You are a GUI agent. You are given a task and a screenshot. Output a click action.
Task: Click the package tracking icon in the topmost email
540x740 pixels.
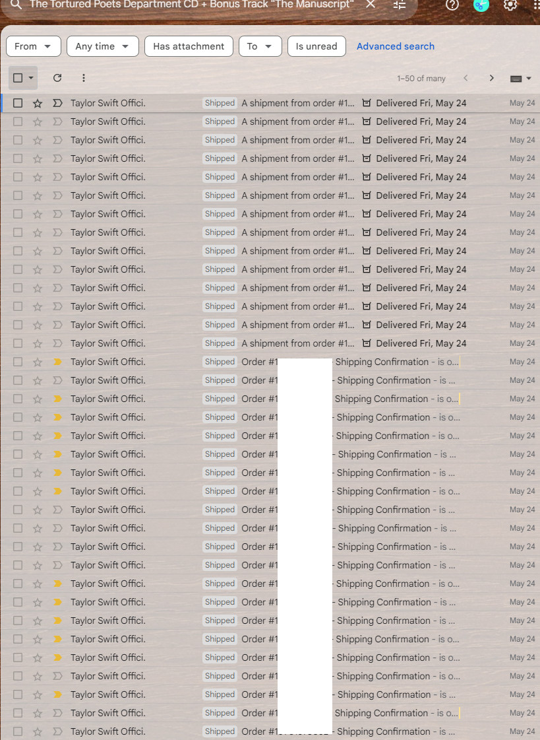367,103
